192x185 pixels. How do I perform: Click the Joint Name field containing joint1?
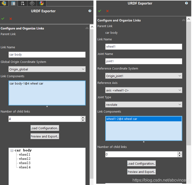[x=144, y=61]
